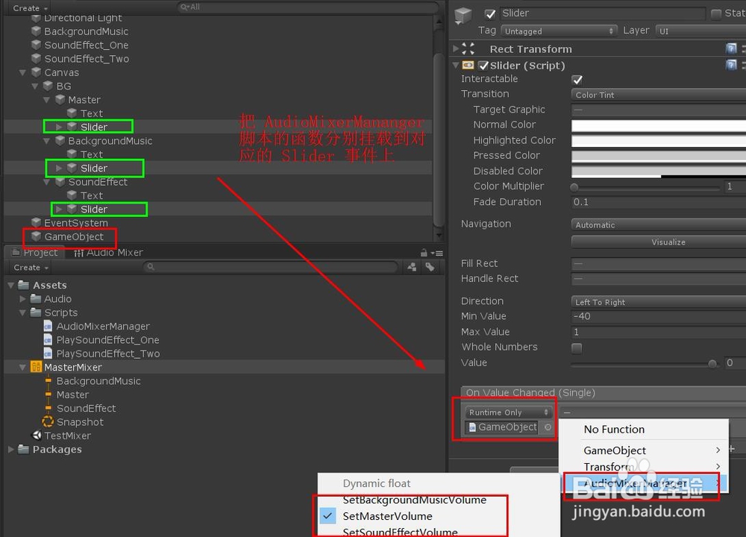
Task: Toggle the Project panel lock icon
Action: point(424,253)
